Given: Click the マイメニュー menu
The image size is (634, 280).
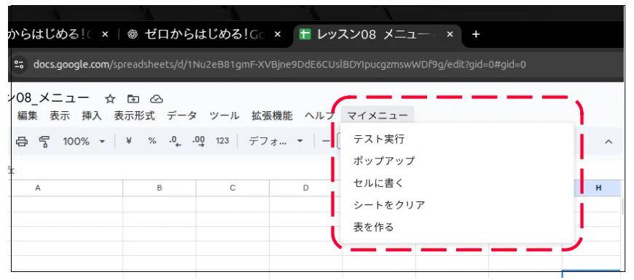Looking at the screenshot, I should tap(377, 116).
